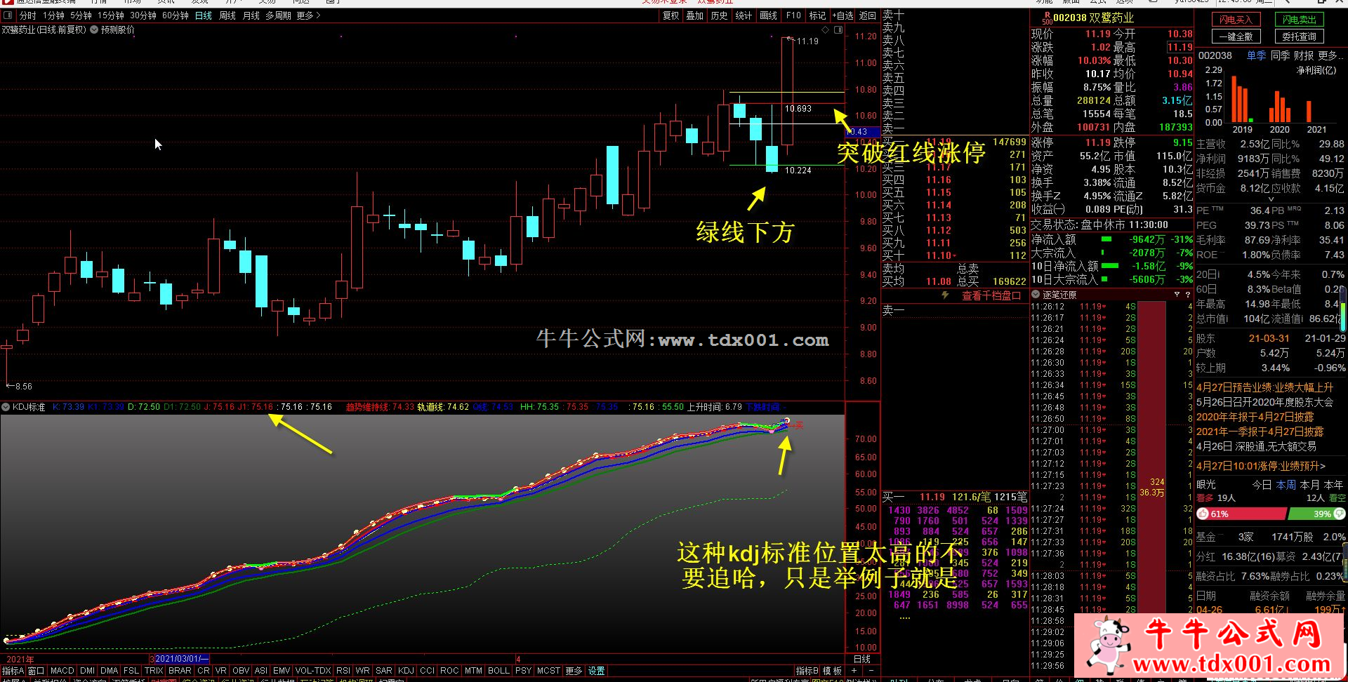Click 标记 mark toolbar button
1348x682 pixels.
tap(817, 15)
